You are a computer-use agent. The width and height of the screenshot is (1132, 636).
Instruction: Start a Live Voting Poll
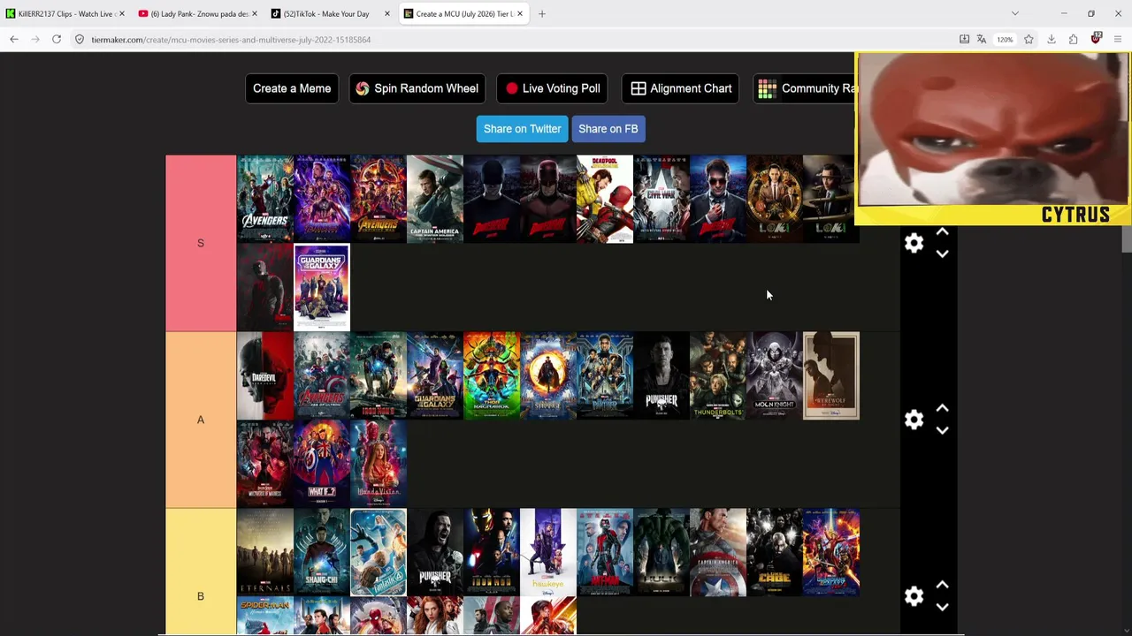pos(553,88)
